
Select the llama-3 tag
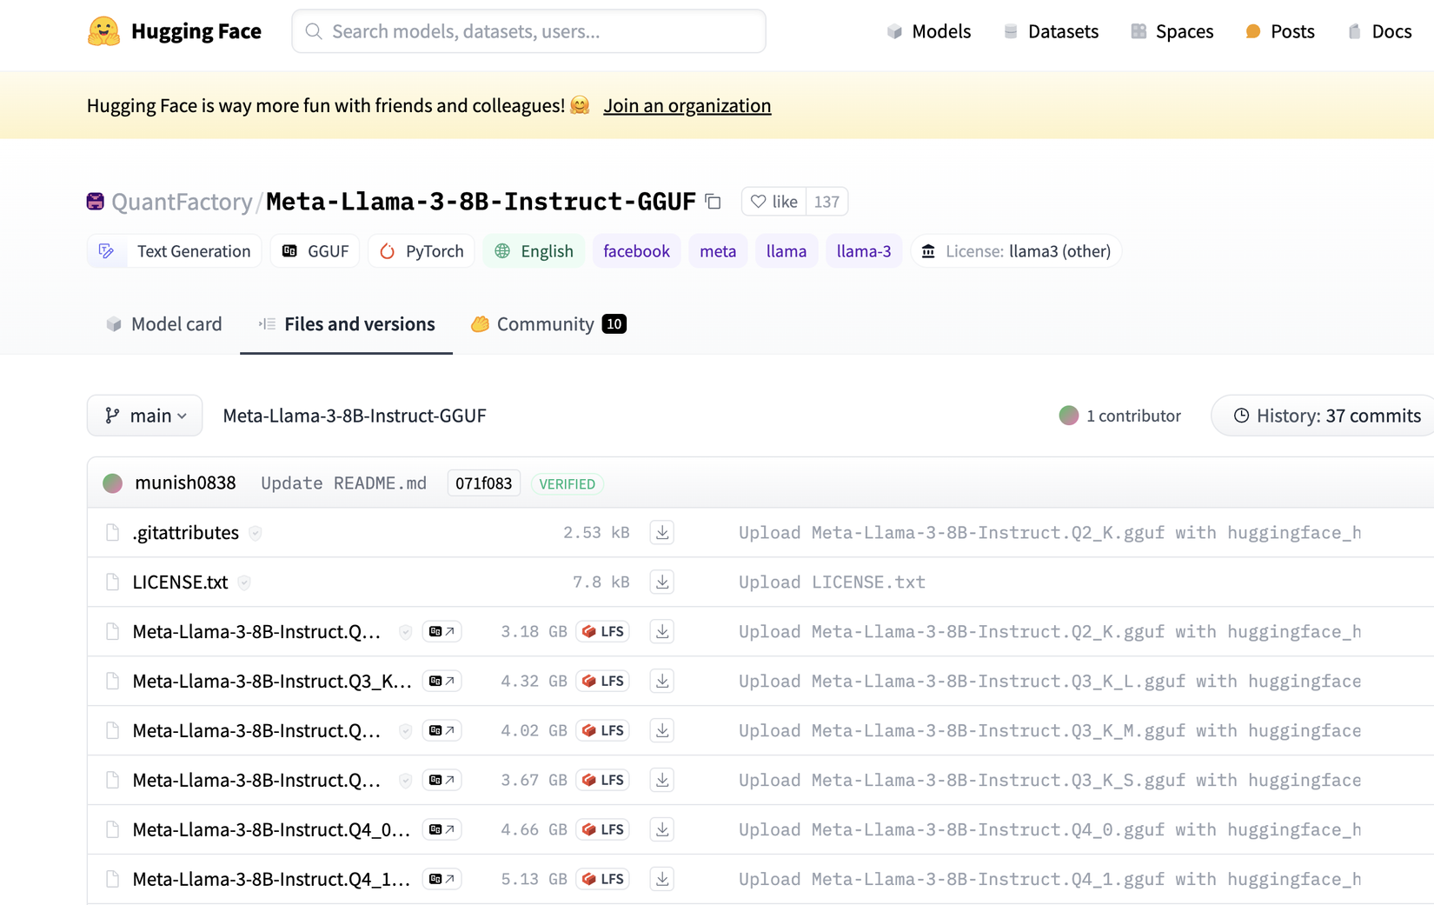click(x=864, y=251)
